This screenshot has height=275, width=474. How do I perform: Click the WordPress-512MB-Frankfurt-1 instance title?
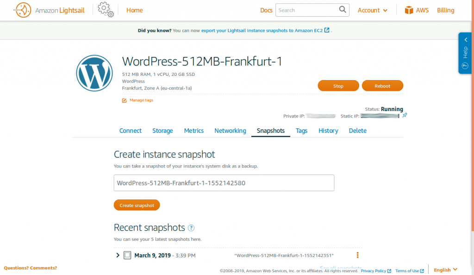pyautogui.click(x=202, y=62)
